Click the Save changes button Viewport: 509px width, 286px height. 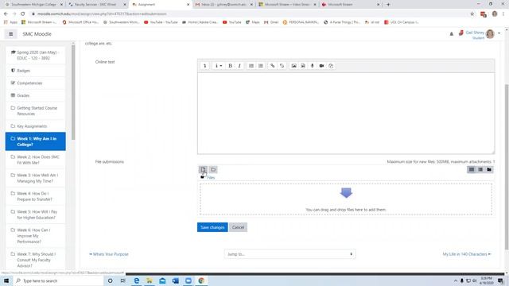coord(212,227)
